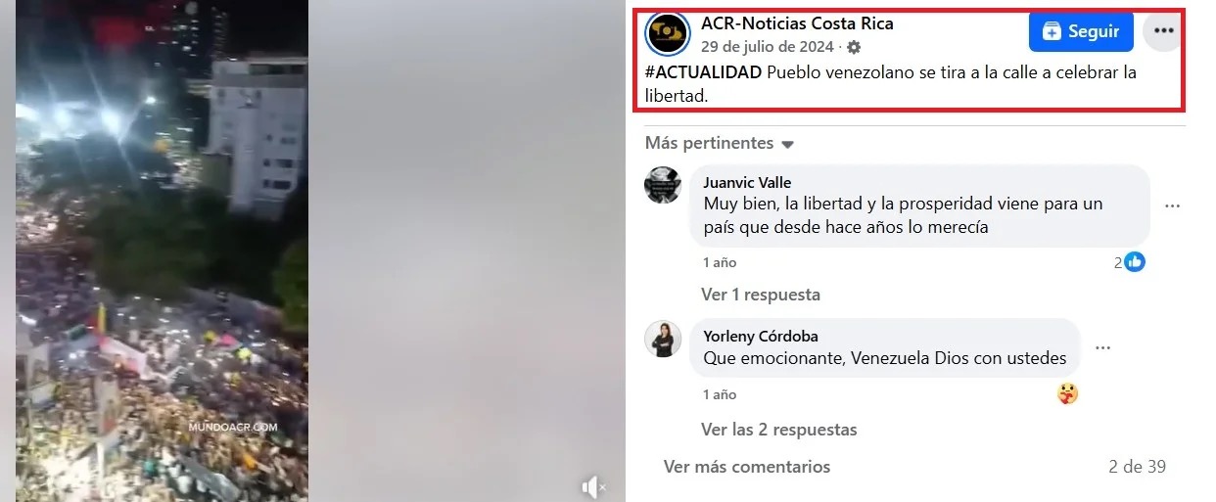View like reactions on Juanvic's comment

click(1129, 261)
